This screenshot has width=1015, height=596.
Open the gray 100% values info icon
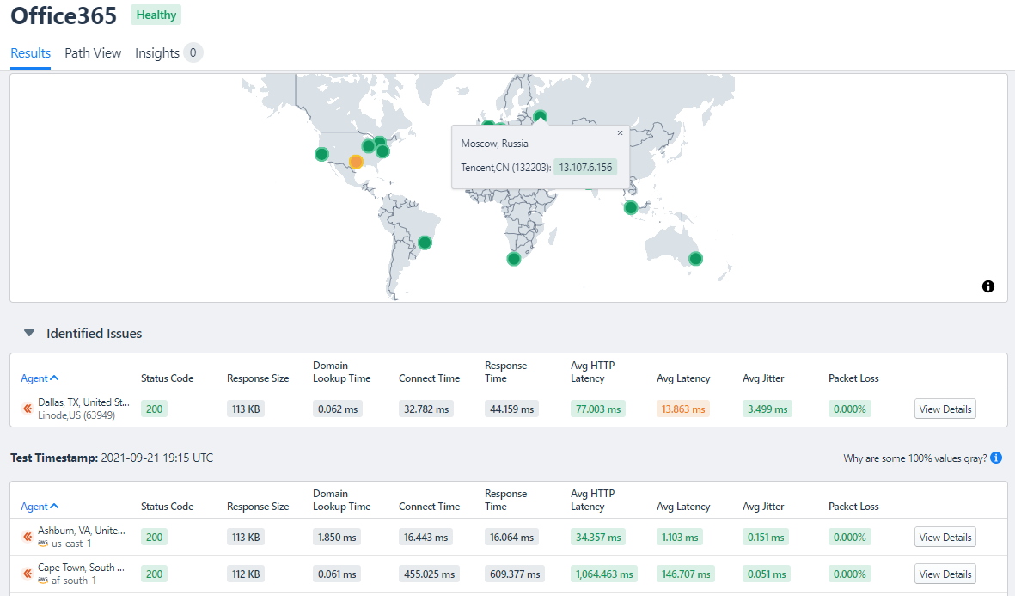pyautogui.click(x=996, y=458)
